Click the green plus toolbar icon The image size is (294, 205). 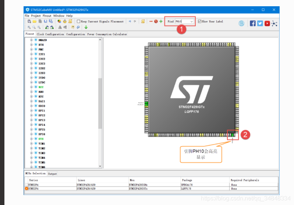tap(161, 21)
